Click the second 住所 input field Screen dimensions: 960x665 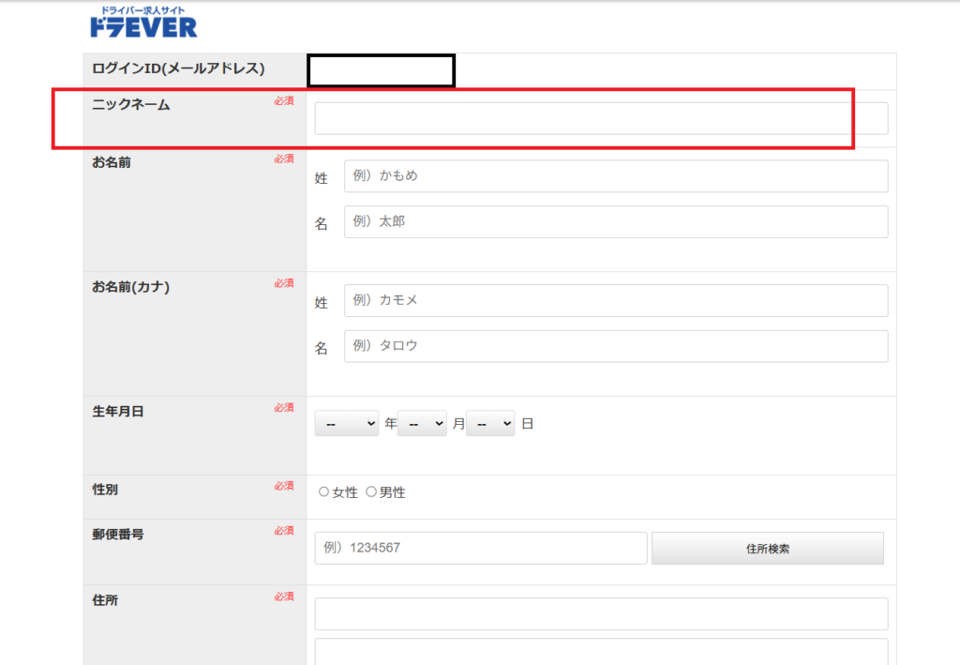pyautogui.click(x=600, y=652)
